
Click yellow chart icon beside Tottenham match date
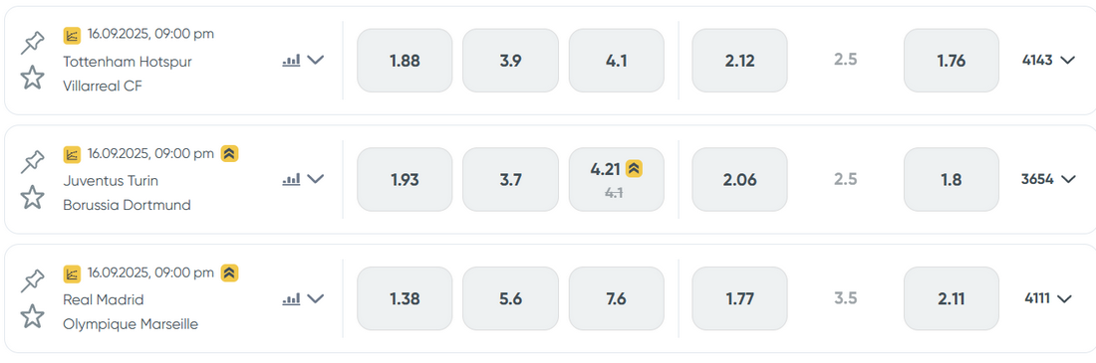tap(72, 34)
